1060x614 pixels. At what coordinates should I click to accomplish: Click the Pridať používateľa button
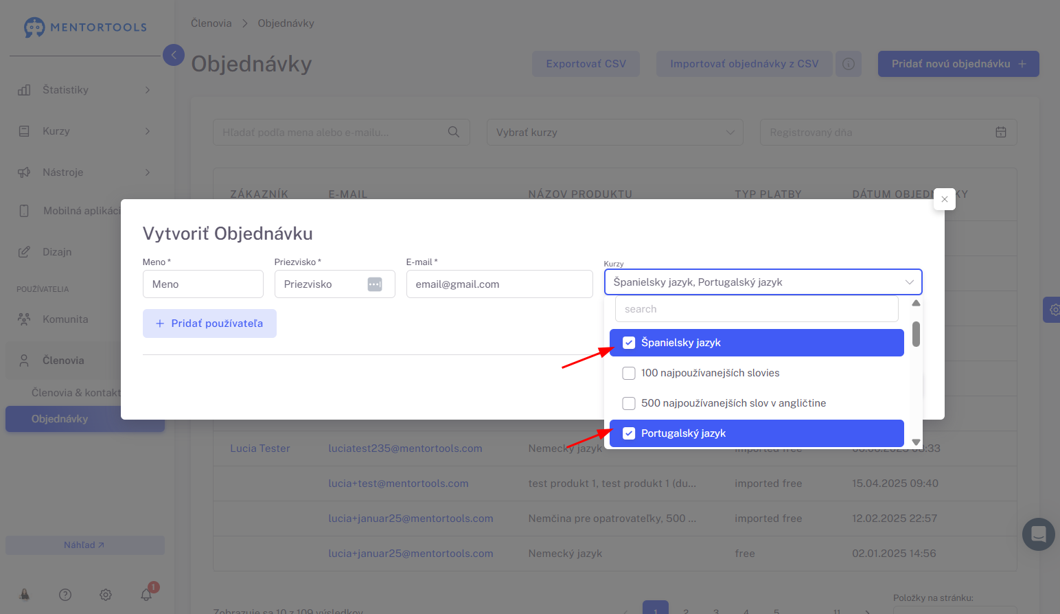tap(209, 323)
